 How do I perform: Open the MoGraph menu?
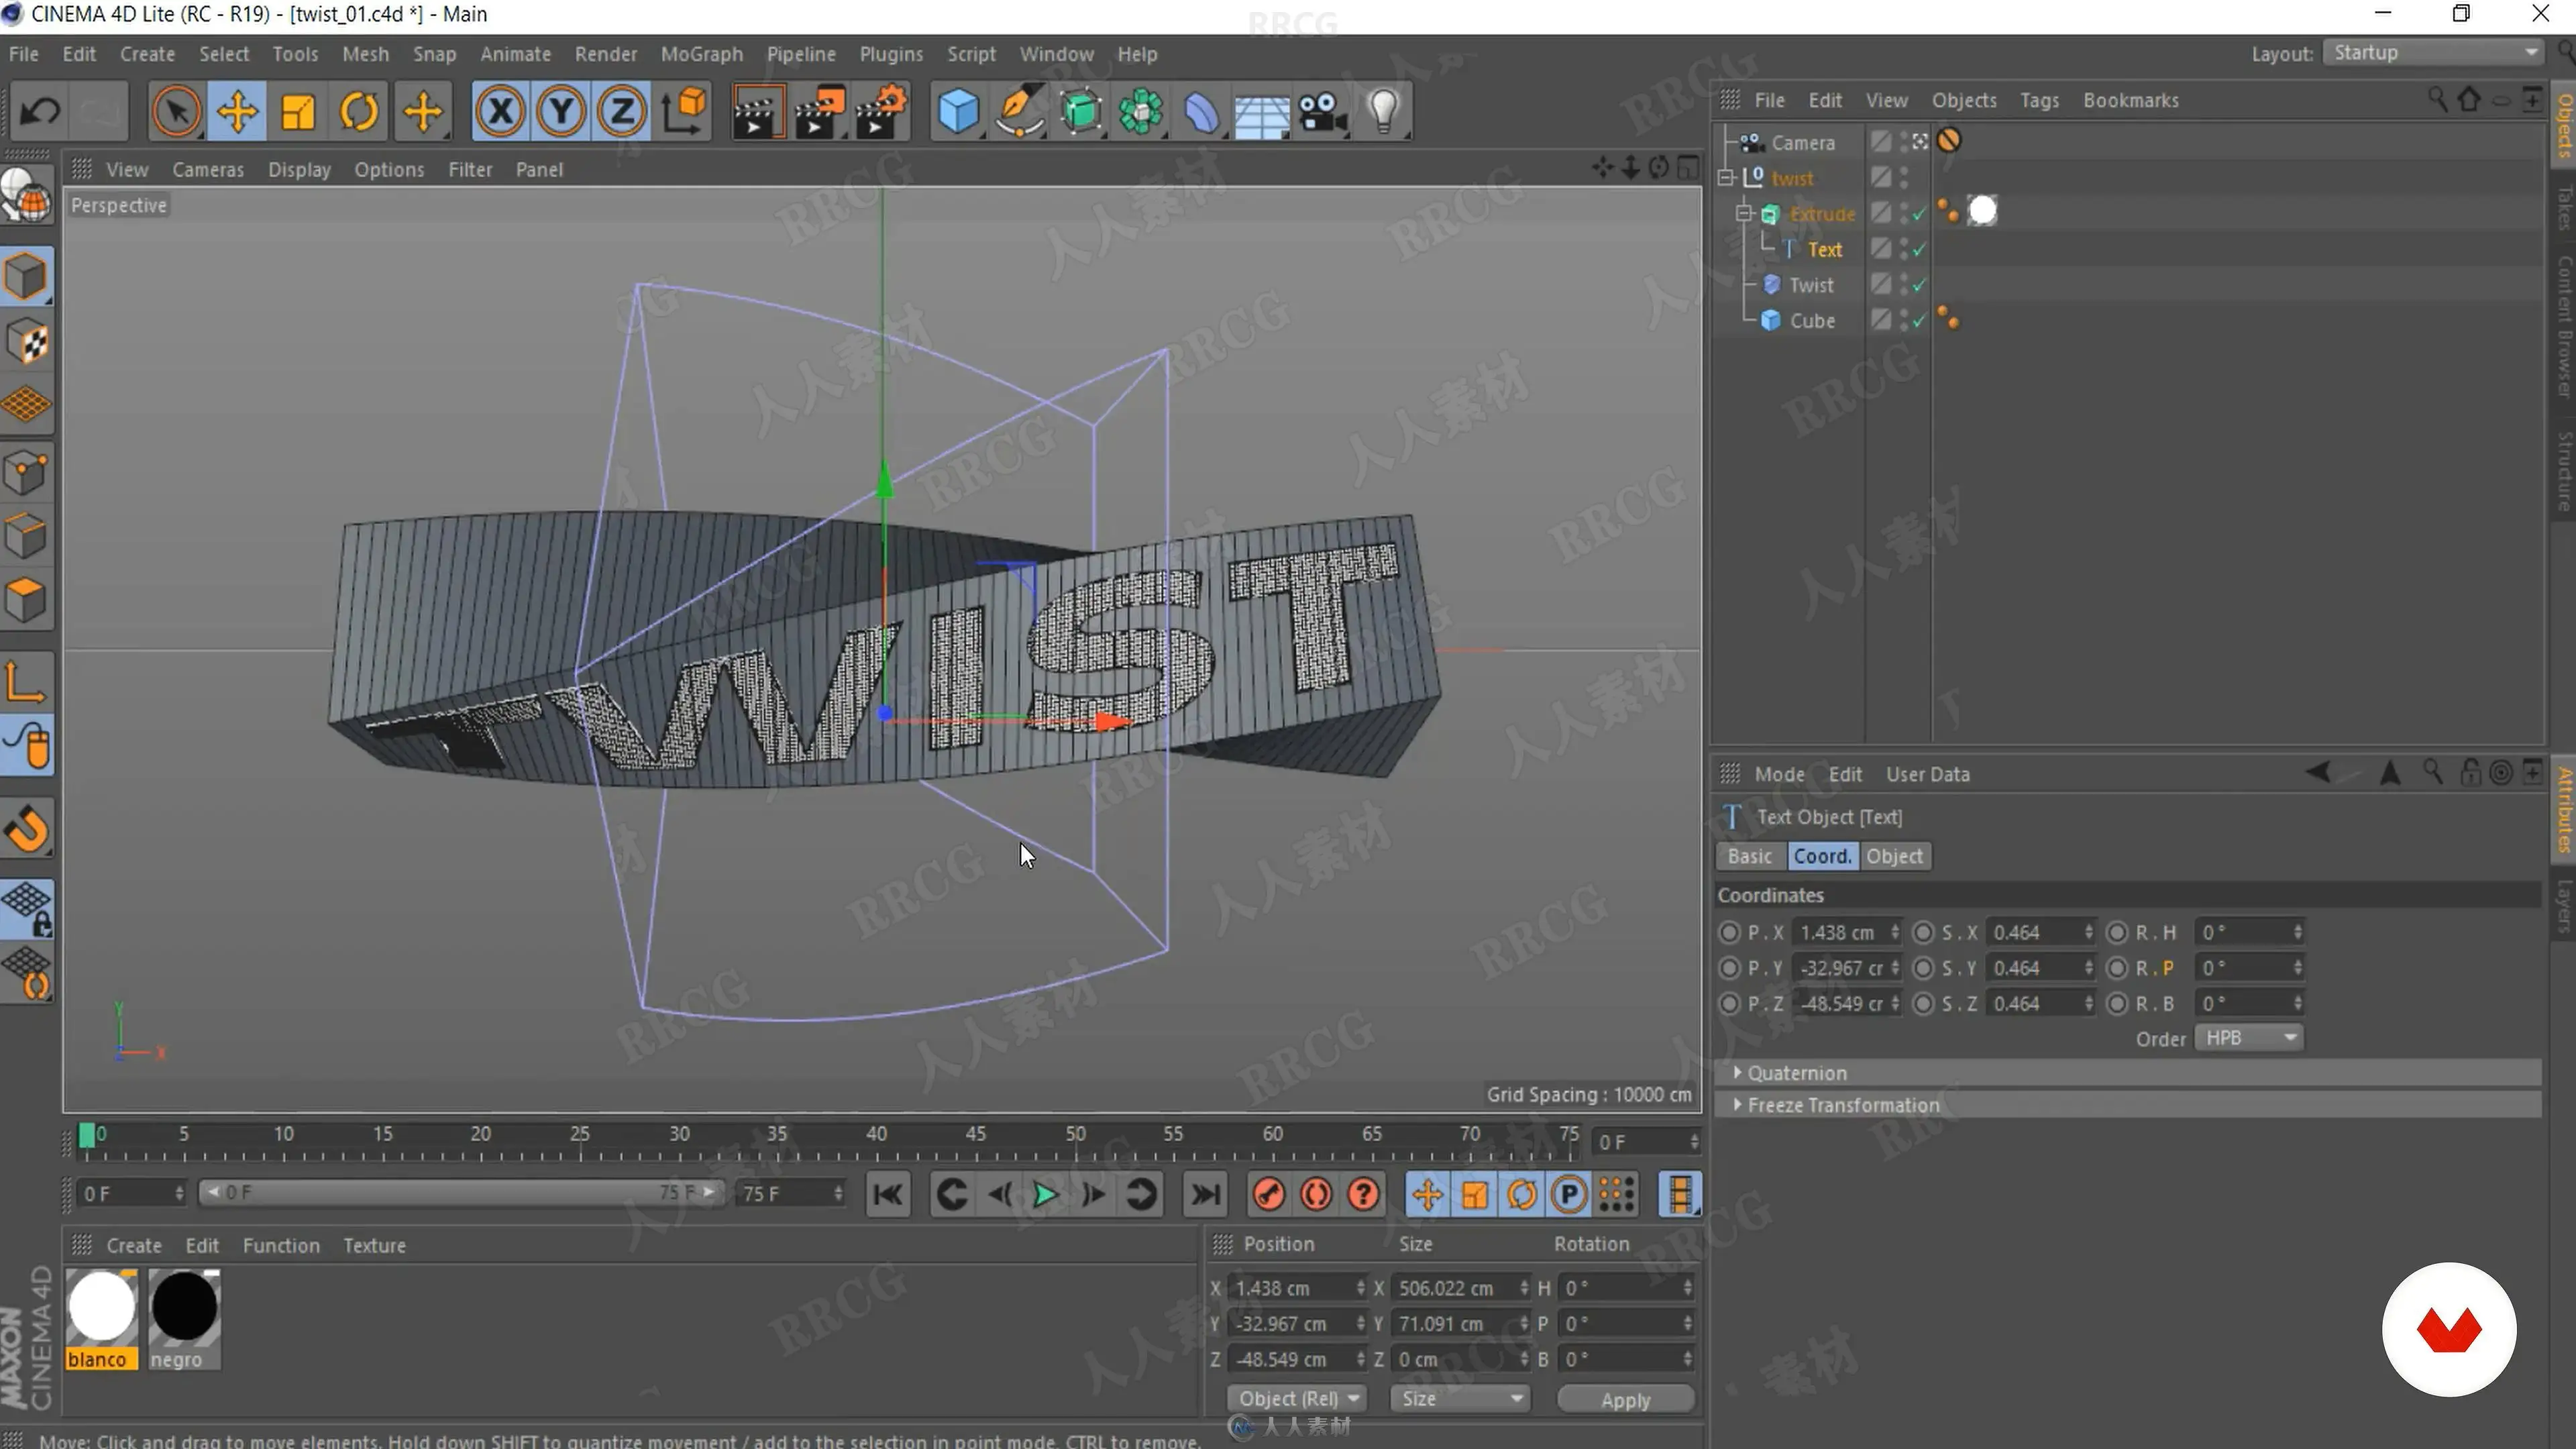pos(701,54)
